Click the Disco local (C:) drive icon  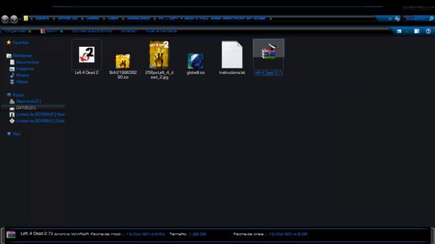(x=12, y=101)
